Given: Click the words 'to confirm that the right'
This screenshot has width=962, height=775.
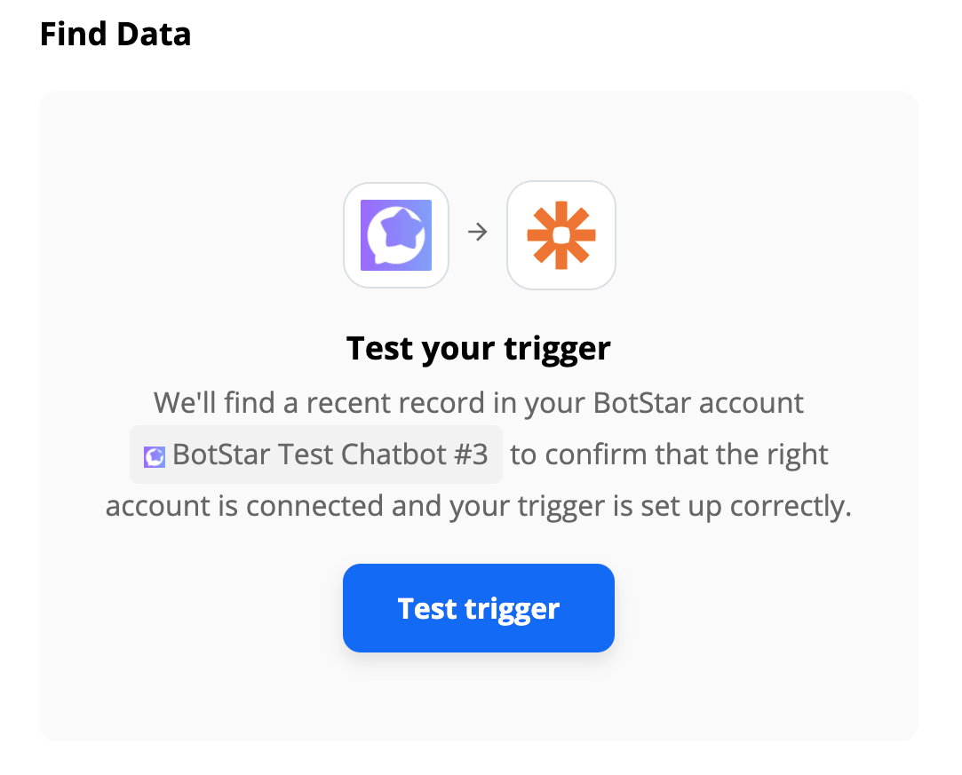Looking at the screenshot, I should (670, 455).
